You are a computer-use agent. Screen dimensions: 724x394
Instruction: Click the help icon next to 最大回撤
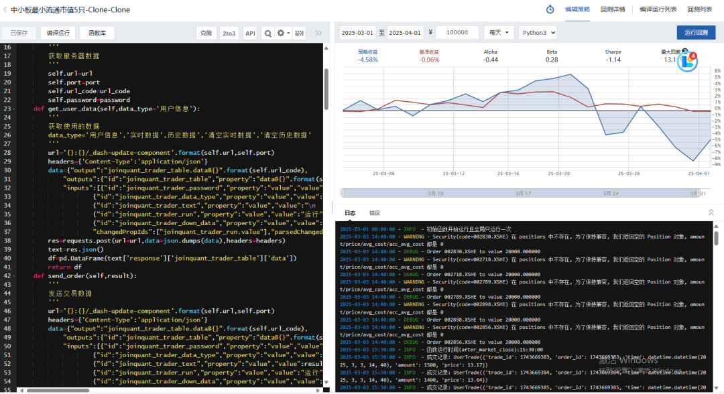point(684,52)
